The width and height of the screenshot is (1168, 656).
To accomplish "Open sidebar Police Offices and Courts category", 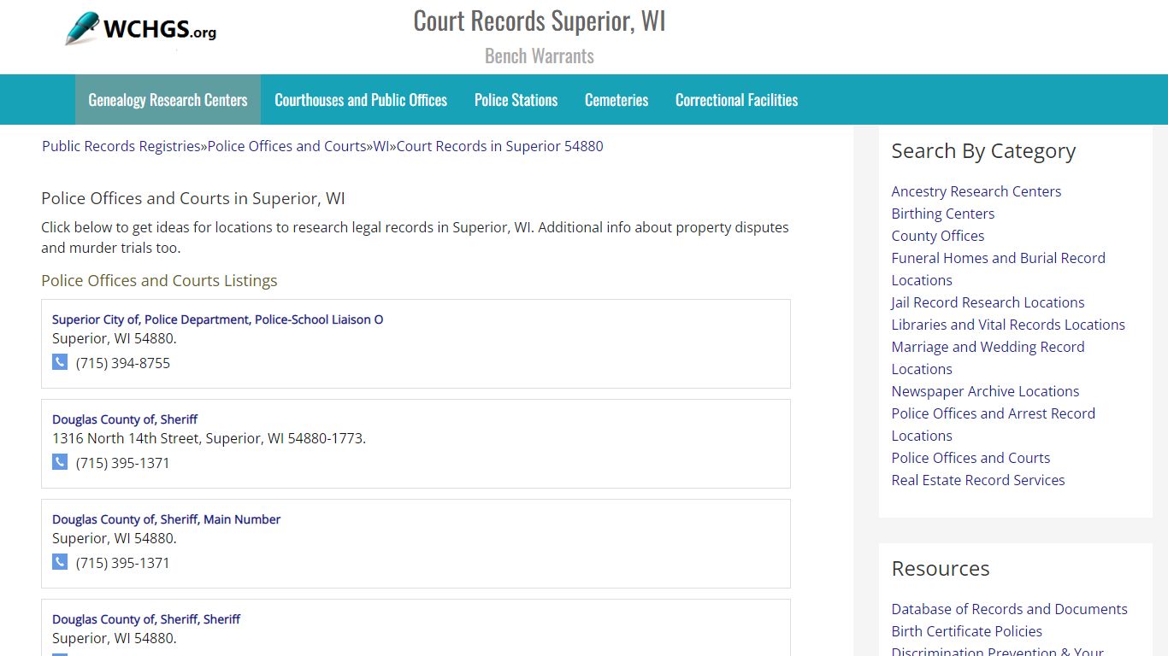I will click(970, 458).
